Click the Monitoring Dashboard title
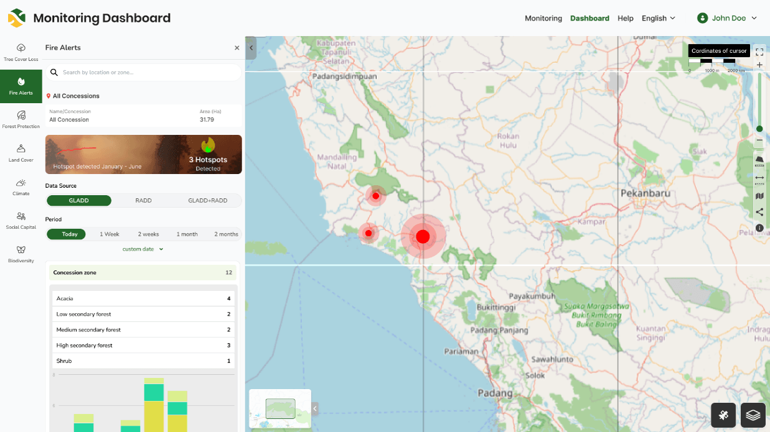This screenshot has height=432, width=770. 101,18
